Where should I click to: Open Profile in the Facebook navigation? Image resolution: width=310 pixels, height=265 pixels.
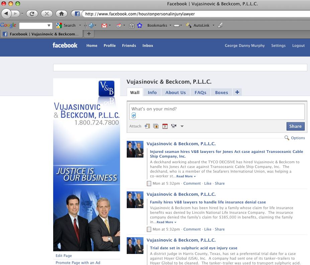[110, 46]
